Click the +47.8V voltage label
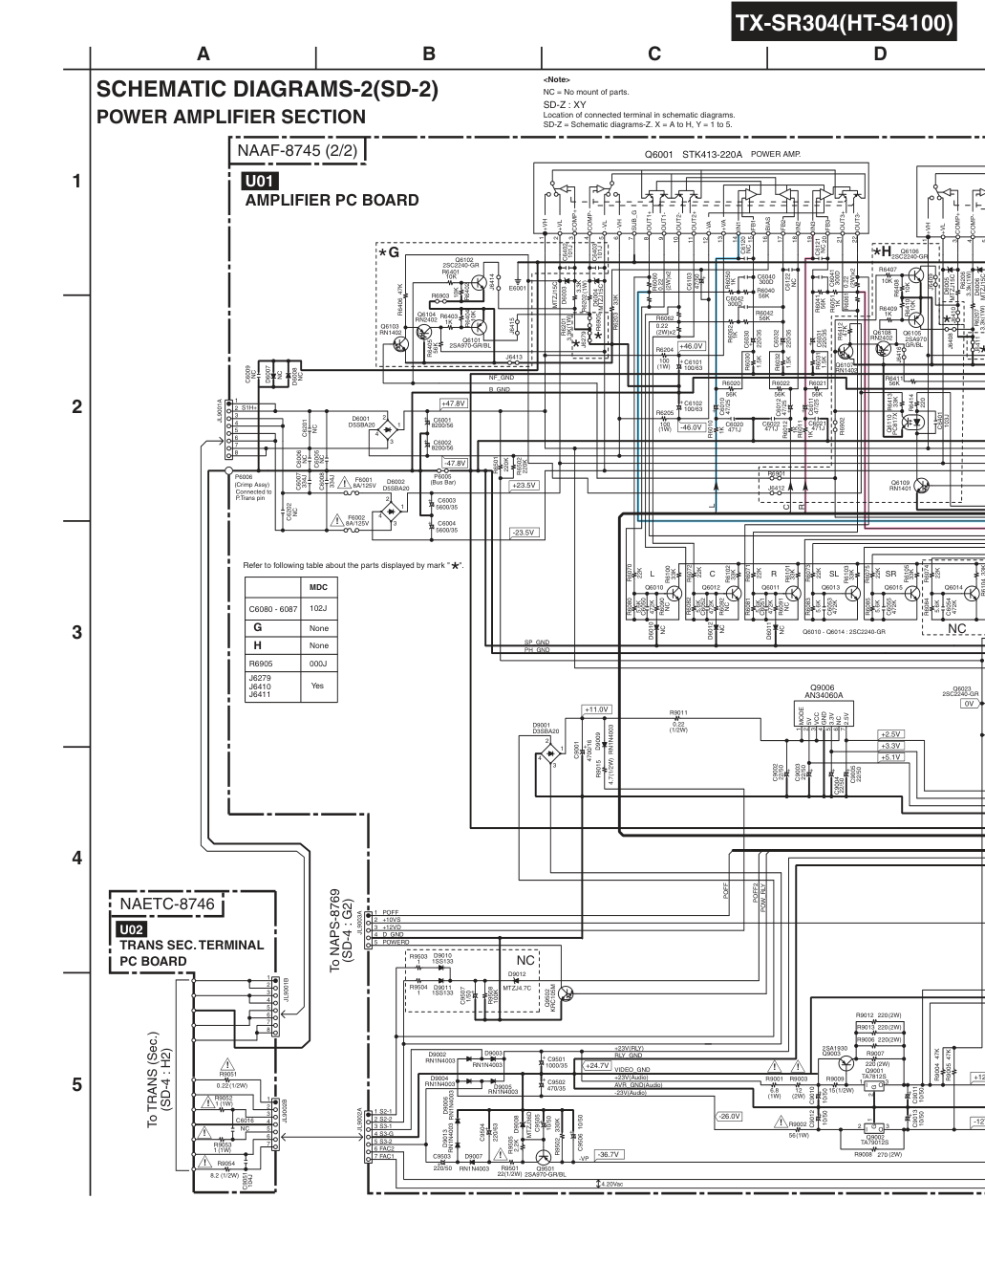The width and height of the screenshot is (985, 1264). tap(453, 403)
